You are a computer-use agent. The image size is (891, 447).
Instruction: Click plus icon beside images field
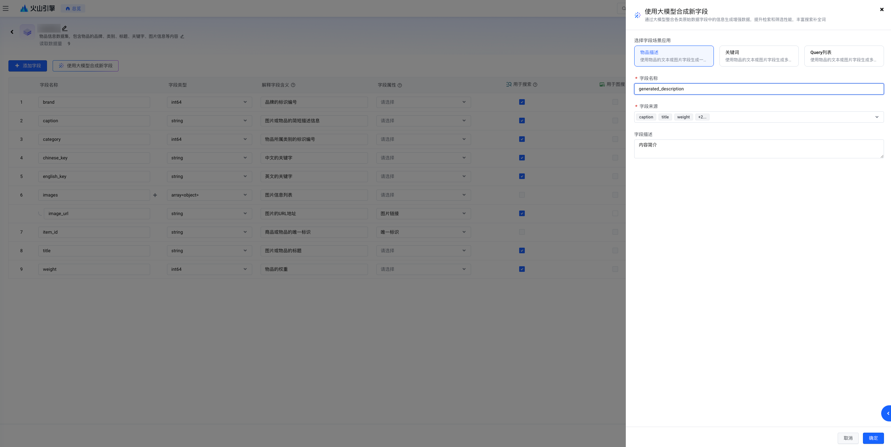(x=155, y=195)
